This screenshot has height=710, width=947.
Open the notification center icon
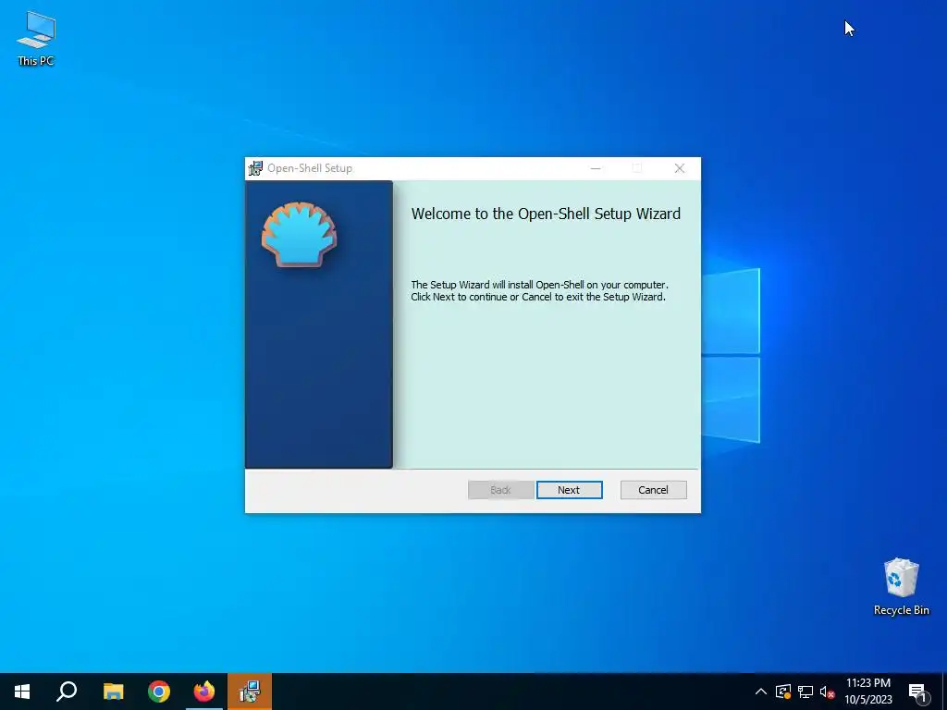(918, 692)
